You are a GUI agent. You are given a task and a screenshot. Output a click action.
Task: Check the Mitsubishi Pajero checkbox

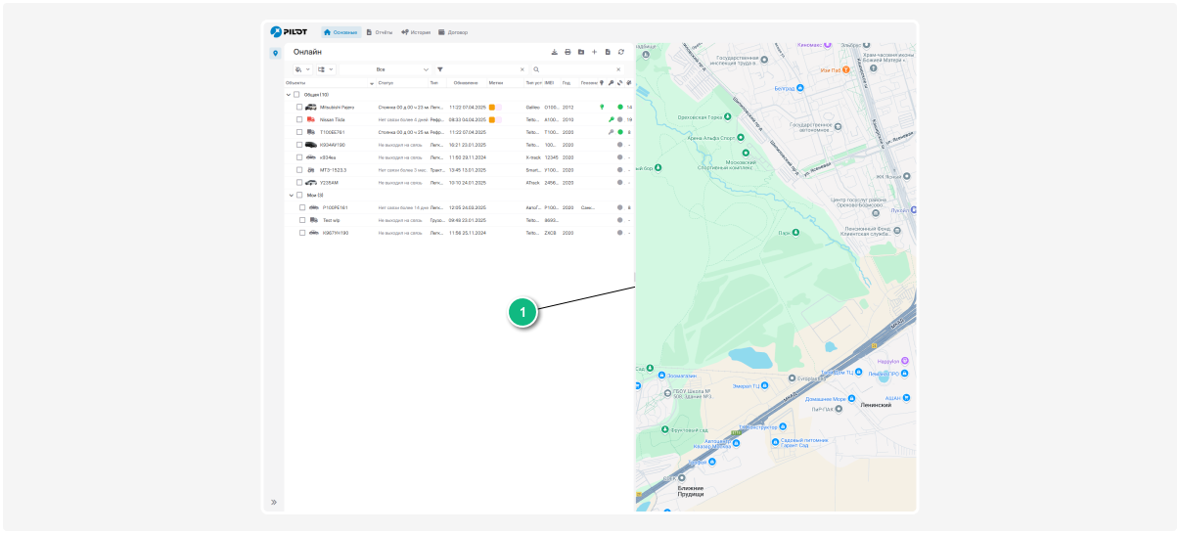[x=300, y=107]
